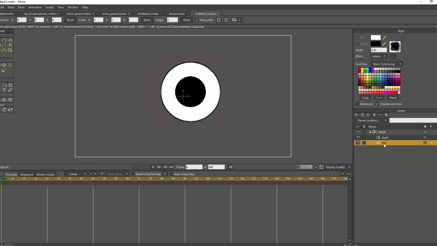Click the Fill color eyedropper icon
Image resolution: width=437 pixels, height=246 pixels.
[384, 37]
